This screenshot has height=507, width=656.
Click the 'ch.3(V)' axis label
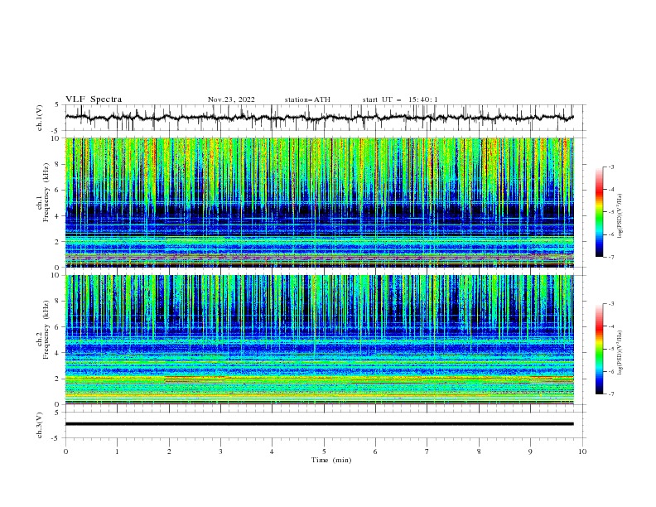pos(40,425)
